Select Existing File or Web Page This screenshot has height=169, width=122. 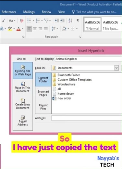23,71
